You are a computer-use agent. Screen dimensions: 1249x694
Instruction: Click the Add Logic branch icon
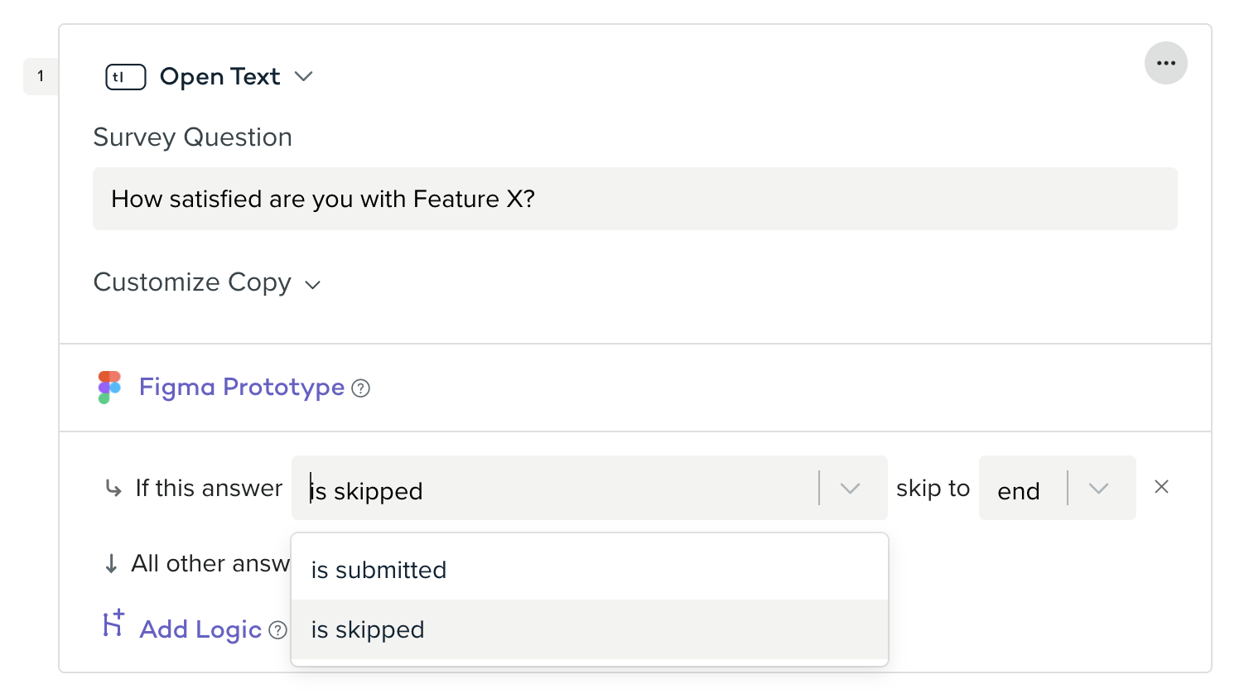(x=113, y=624)
